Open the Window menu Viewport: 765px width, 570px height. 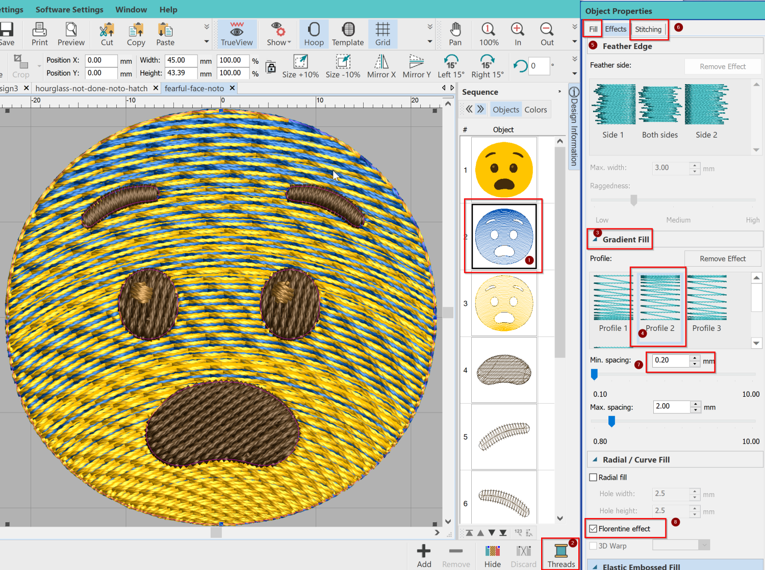coord(131,9)
